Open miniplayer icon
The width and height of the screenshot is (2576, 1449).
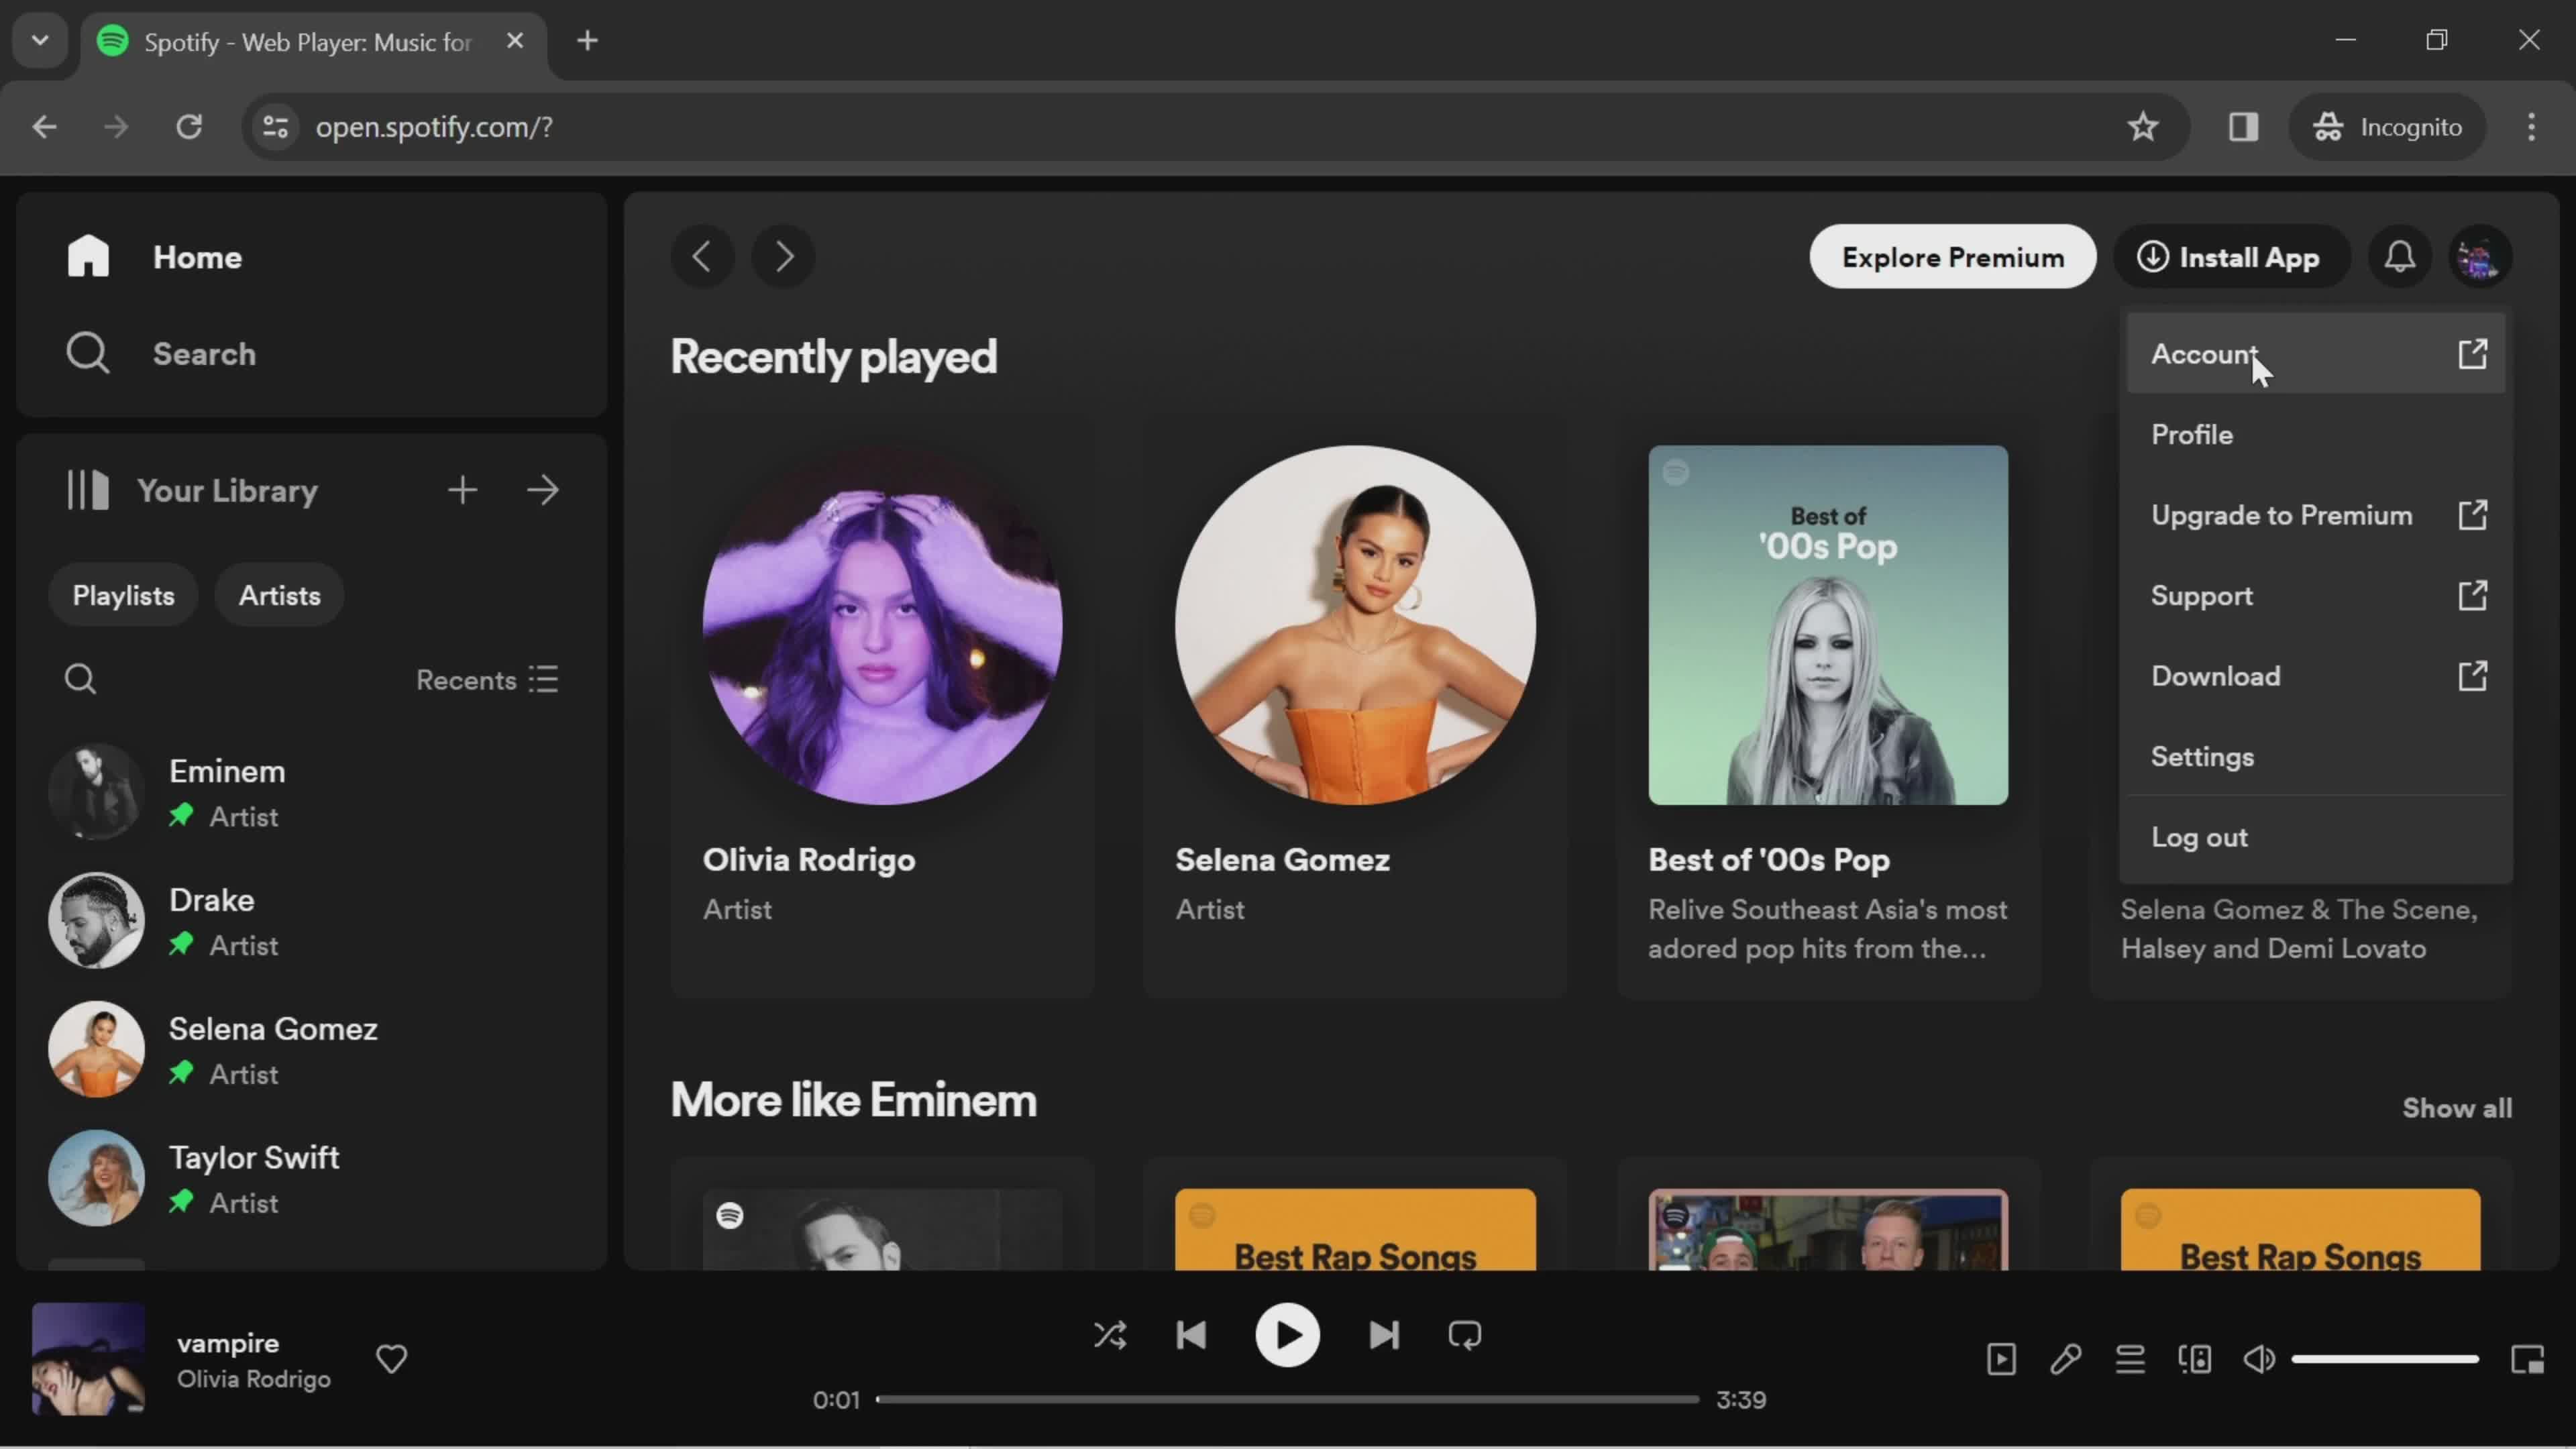point(2527,1359)
